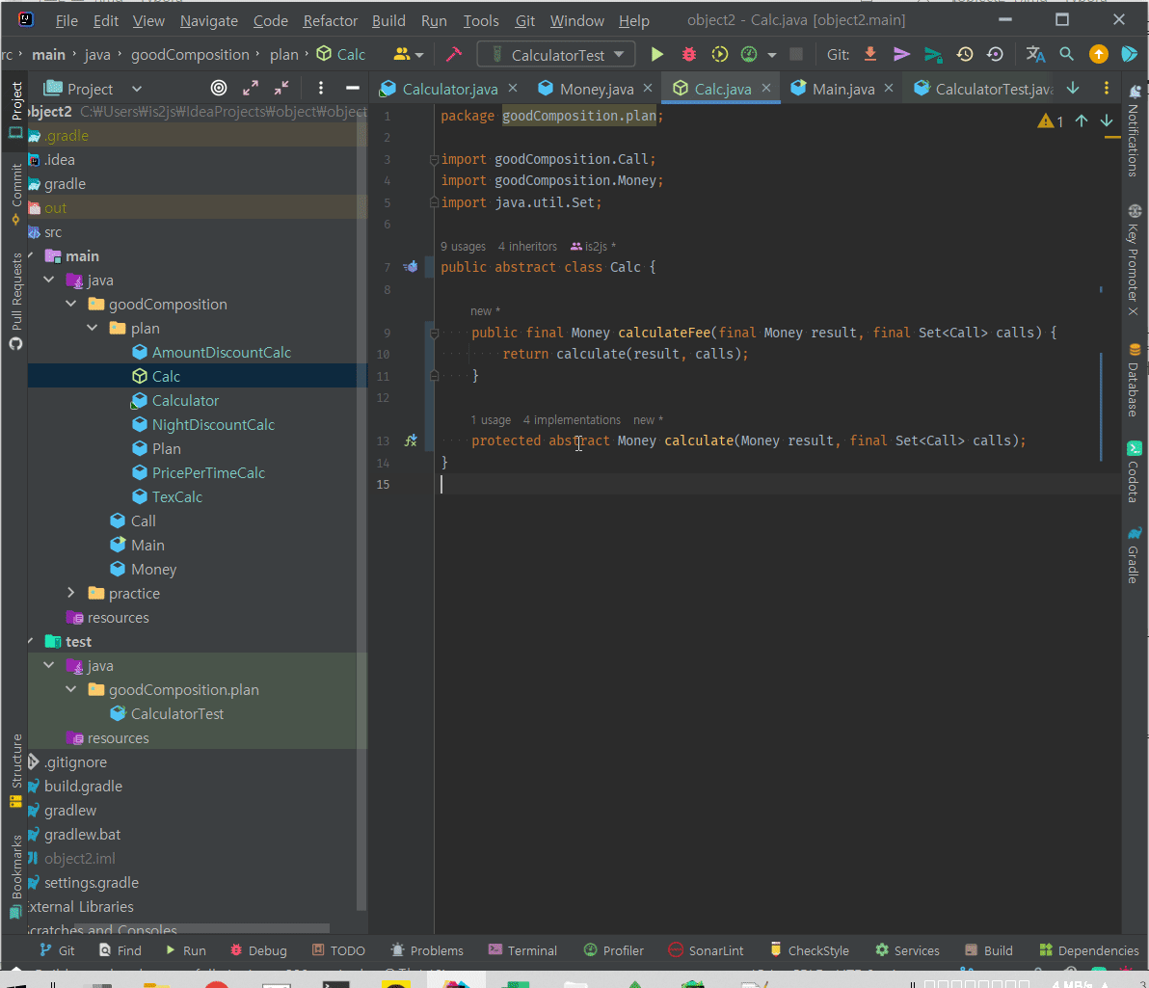Image resolution: width=1149 pixels, height=988 pixels.
Task: Open Git history with the clock icon
Action: point(964,55)
